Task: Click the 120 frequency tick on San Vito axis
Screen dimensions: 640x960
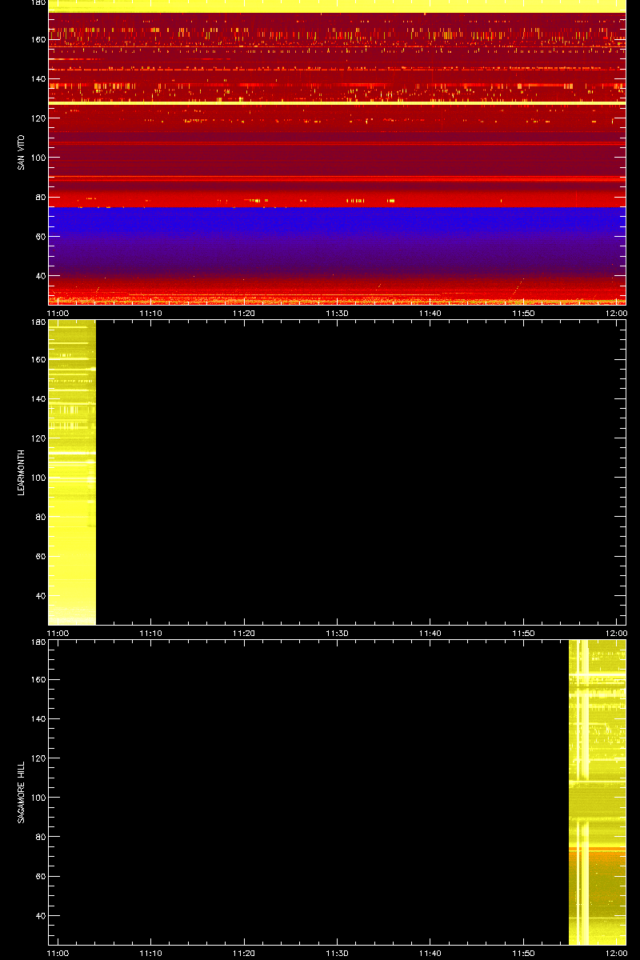Action: point(38,118)
